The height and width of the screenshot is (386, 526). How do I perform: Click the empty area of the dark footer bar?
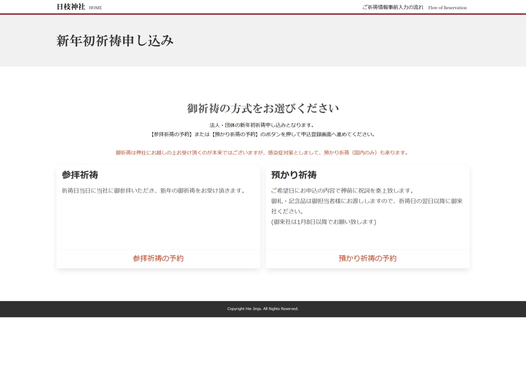[105, 309]
